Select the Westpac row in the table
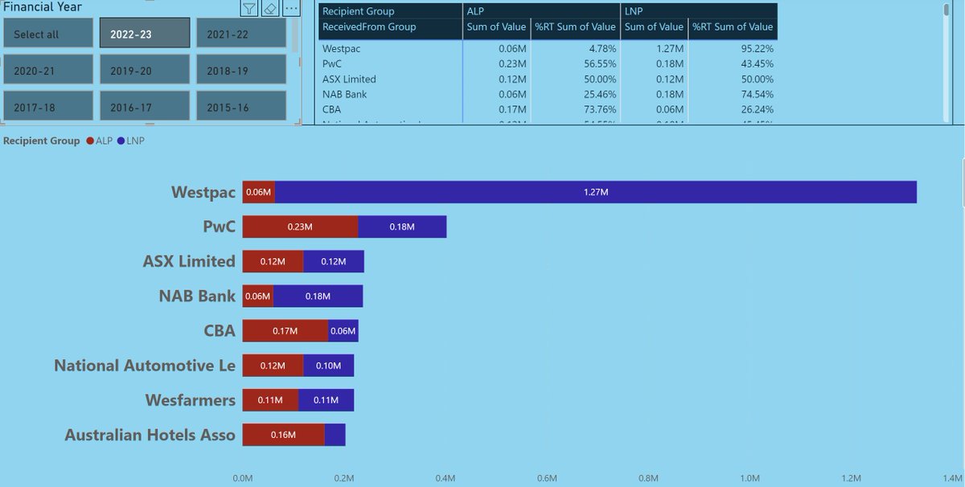 point(548,48)
